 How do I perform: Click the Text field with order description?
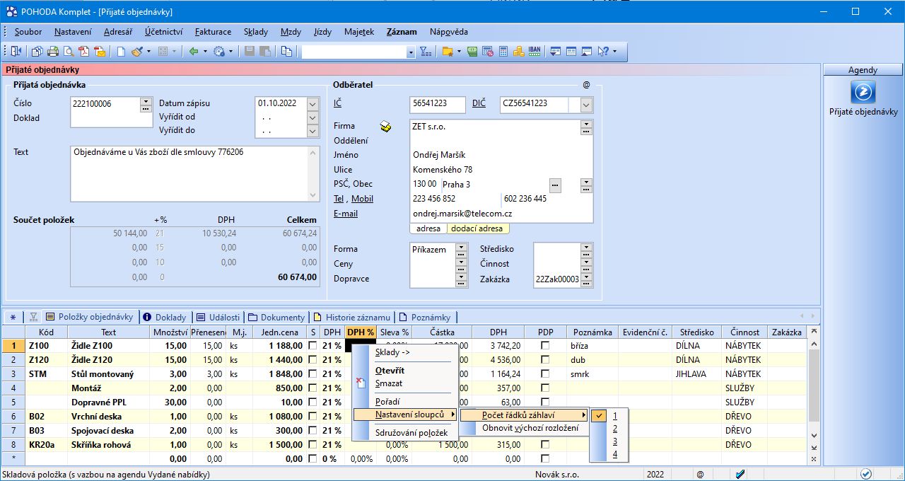point(195,174)
